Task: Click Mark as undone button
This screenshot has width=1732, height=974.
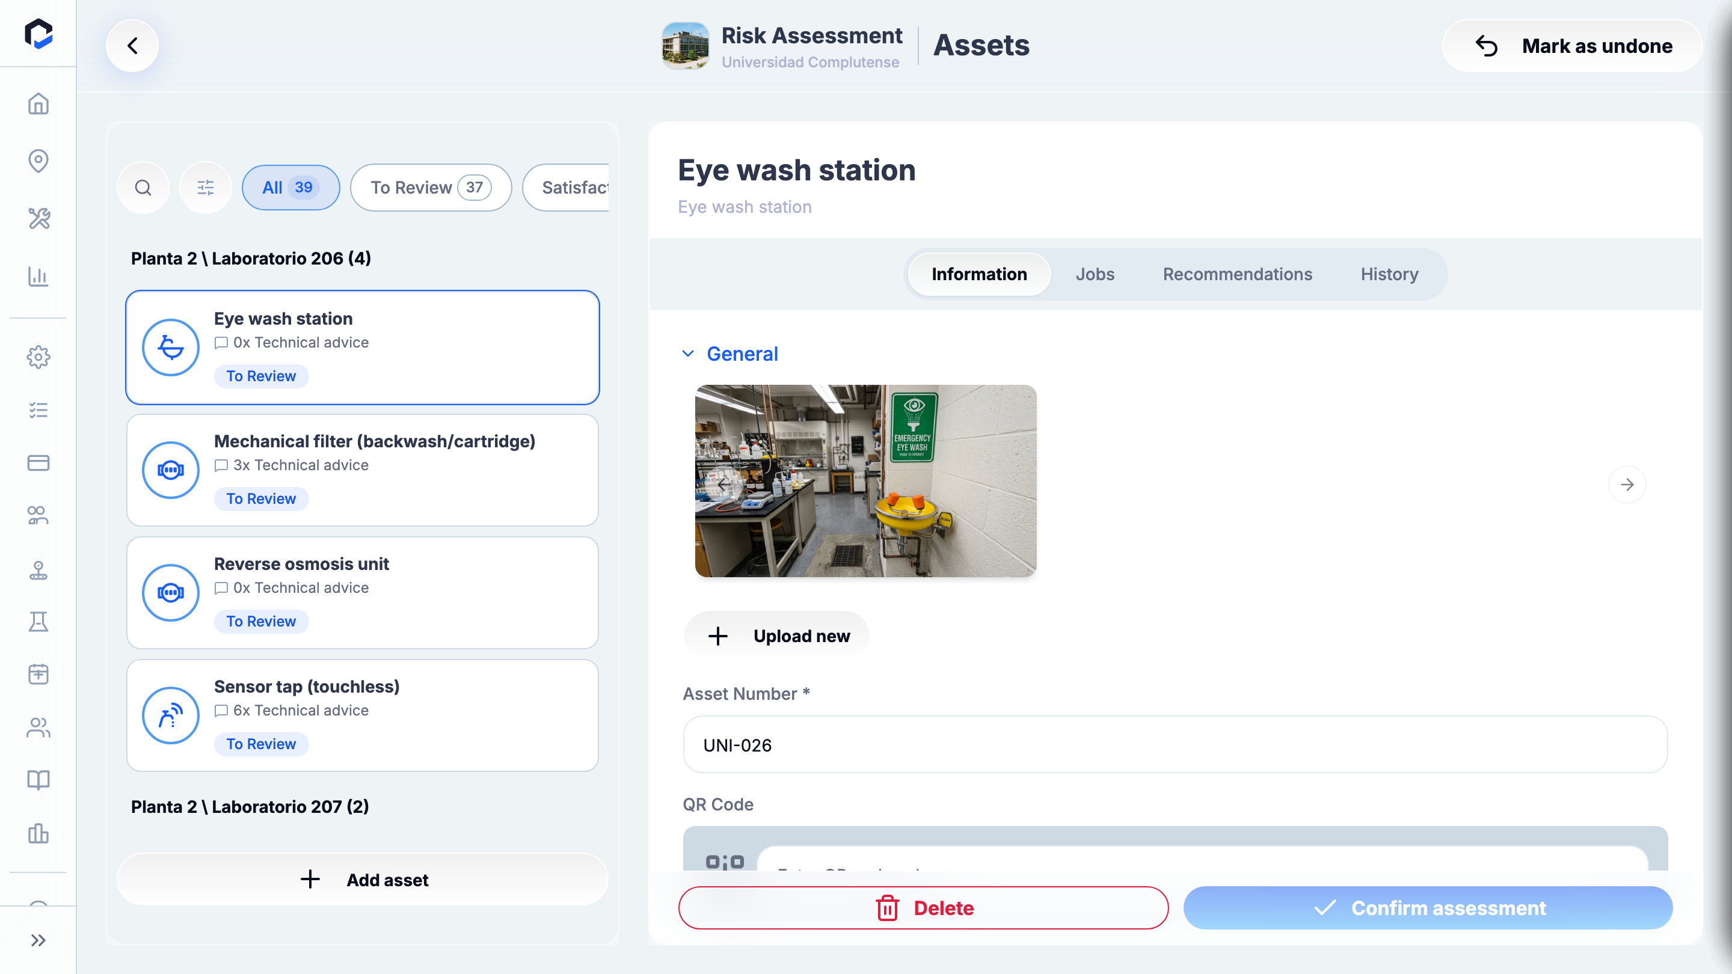Action: (x=1572, y=46)
